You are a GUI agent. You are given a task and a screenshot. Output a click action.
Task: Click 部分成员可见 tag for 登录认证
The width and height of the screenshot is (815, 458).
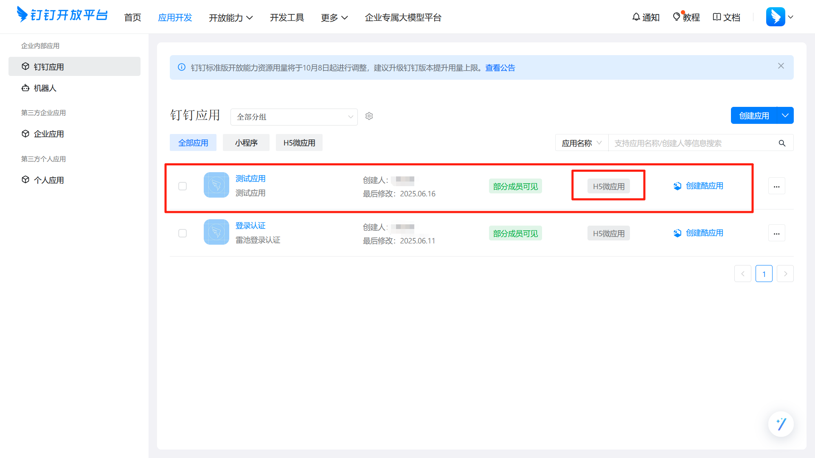tap(515, 233)
